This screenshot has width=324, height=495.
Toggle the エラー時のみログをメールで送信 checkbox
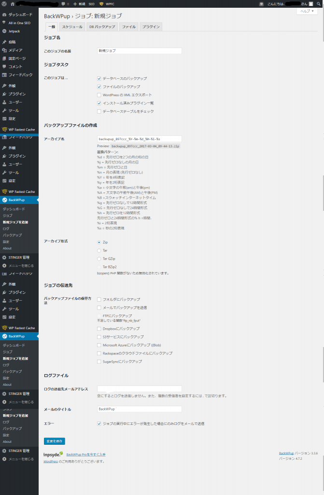pos(99,423)
